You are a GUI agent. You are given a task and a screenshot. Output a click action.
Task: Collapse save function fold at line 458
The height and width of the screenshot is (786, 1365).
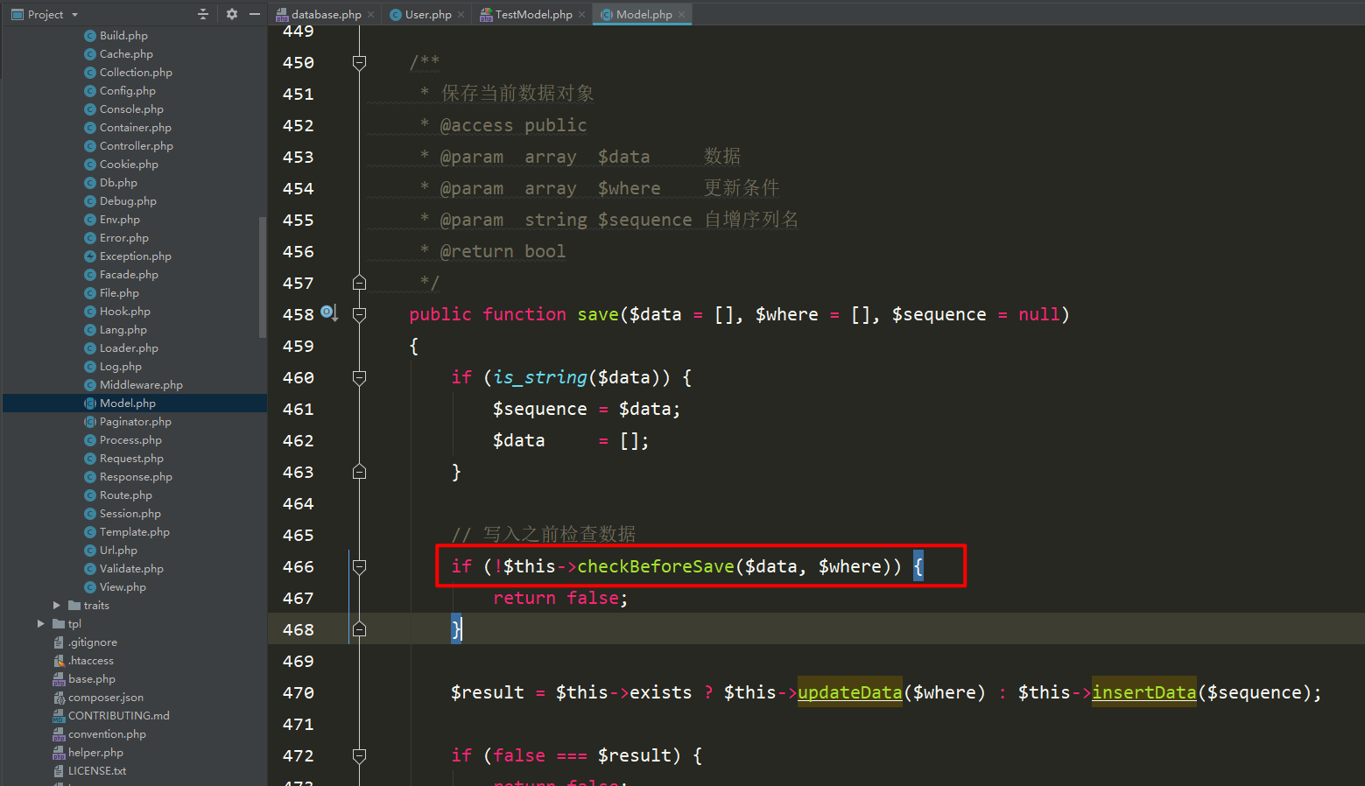pyautogui.click(x=359, y=314)
